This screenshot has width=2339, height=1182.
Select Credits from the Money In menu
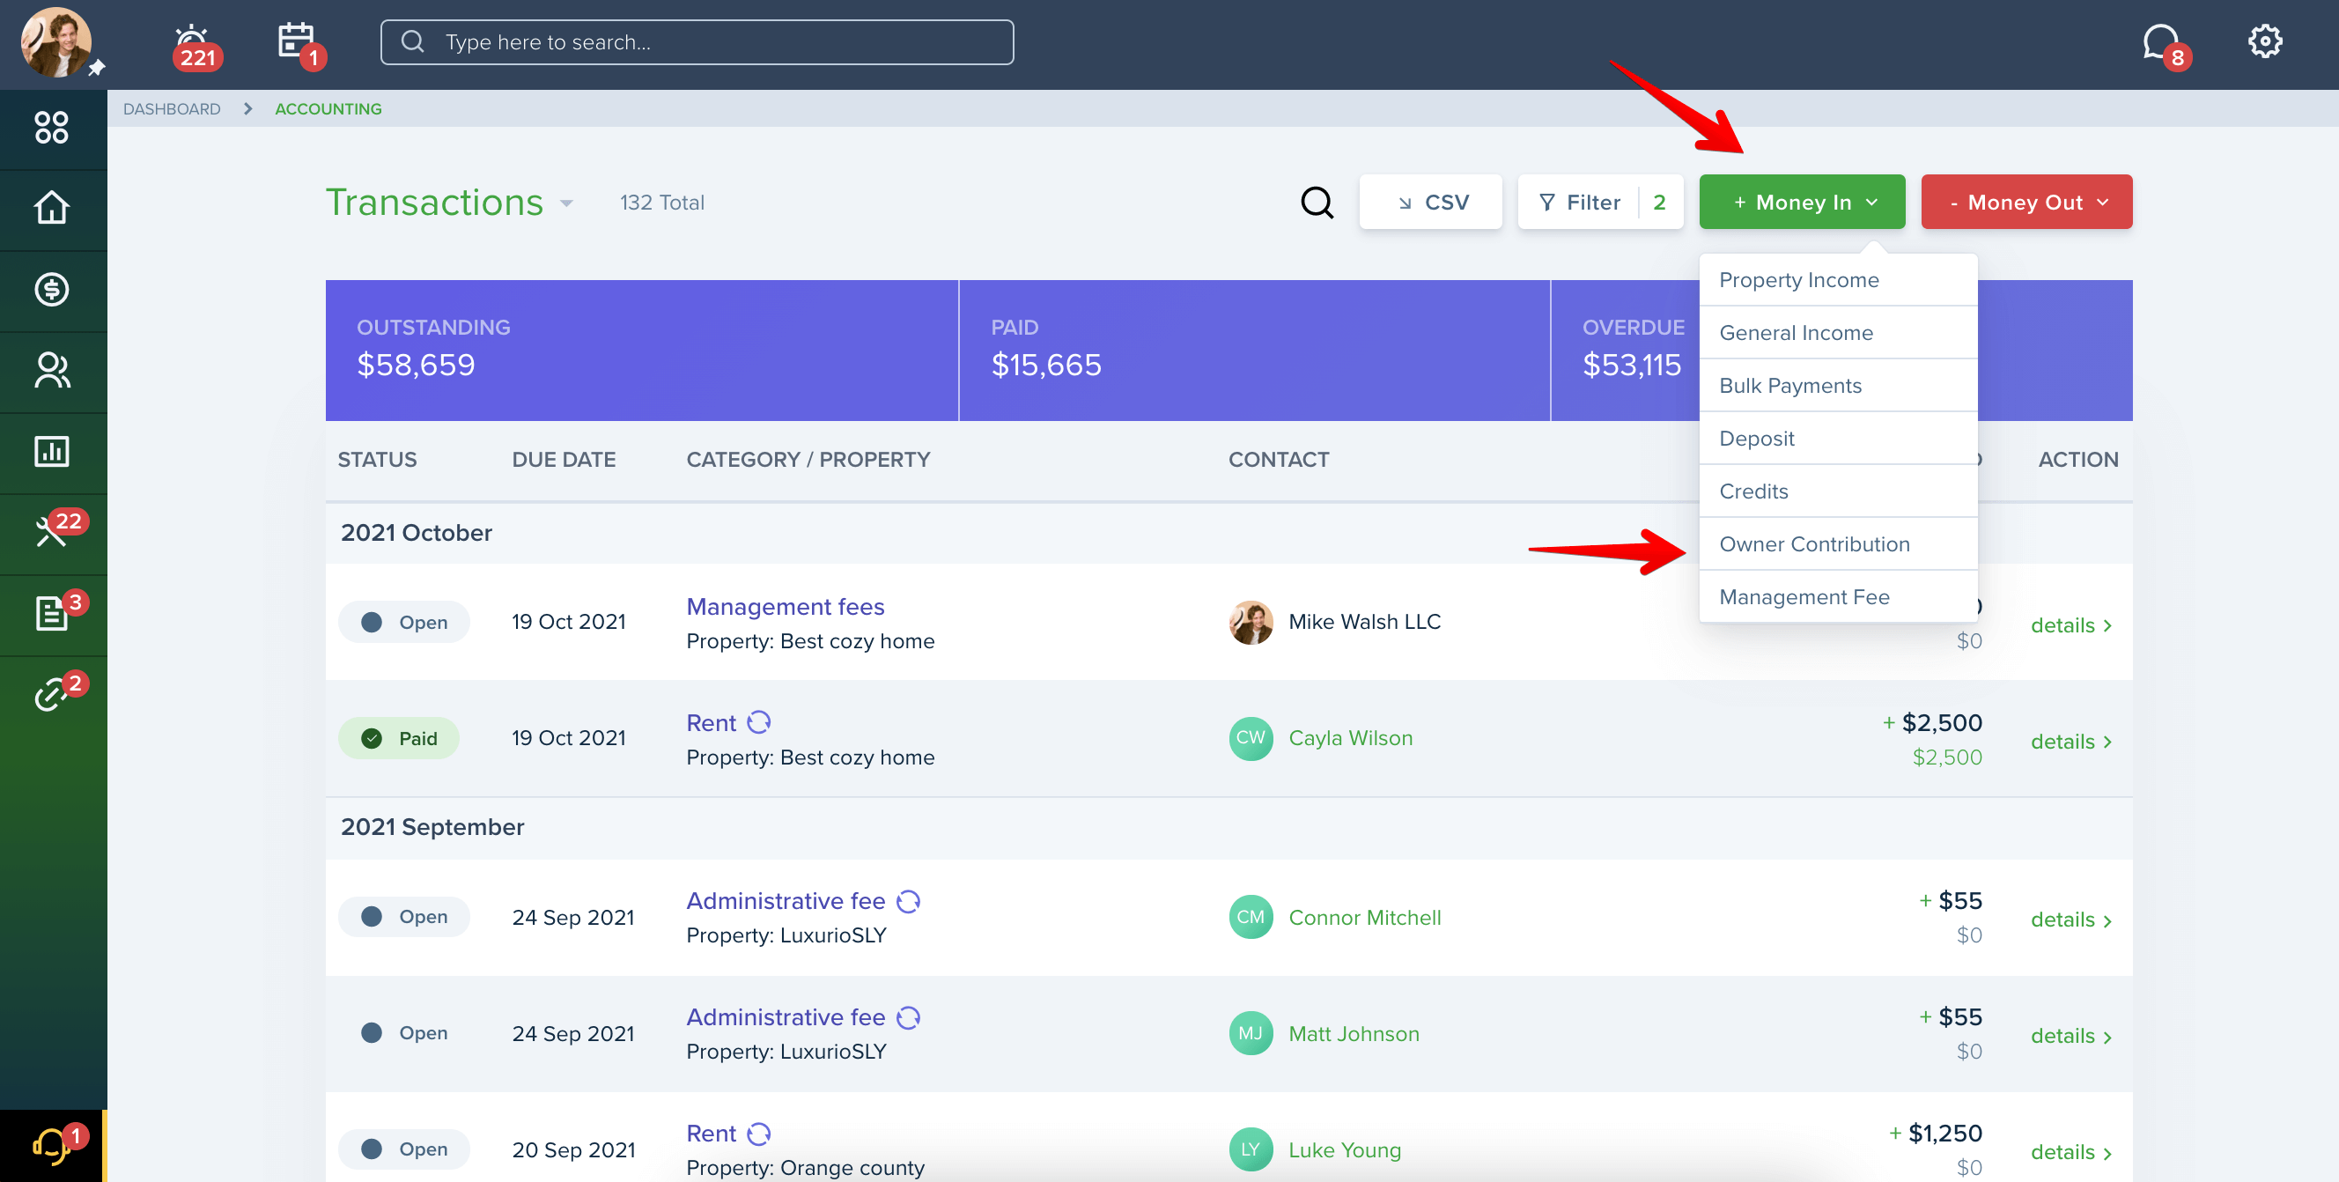point(1838,491)
